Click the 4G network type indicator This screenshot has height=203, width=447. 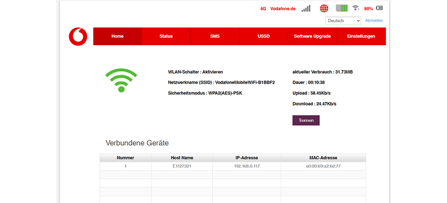[x=263, y=9]
